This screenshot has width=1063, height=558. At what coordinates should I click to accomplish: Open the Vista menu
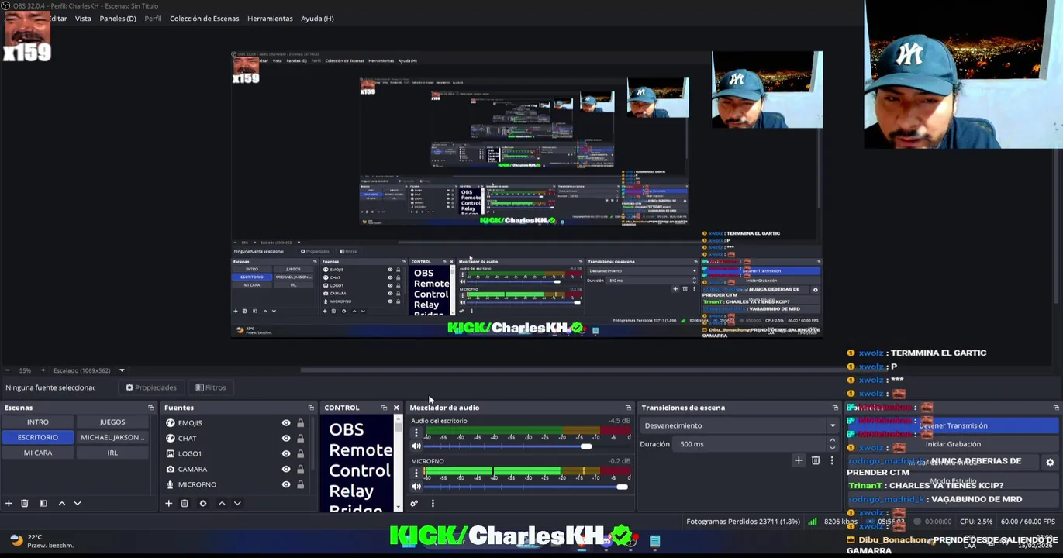(x=83, y=19)
